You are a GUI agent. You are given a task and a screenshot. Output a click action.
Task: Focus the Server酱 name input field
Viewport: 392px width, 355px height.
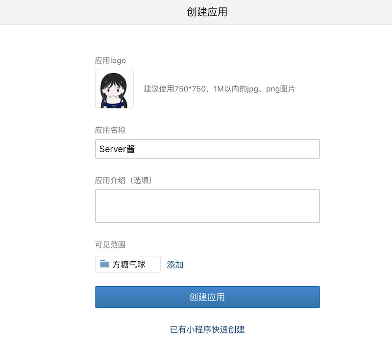207,149
